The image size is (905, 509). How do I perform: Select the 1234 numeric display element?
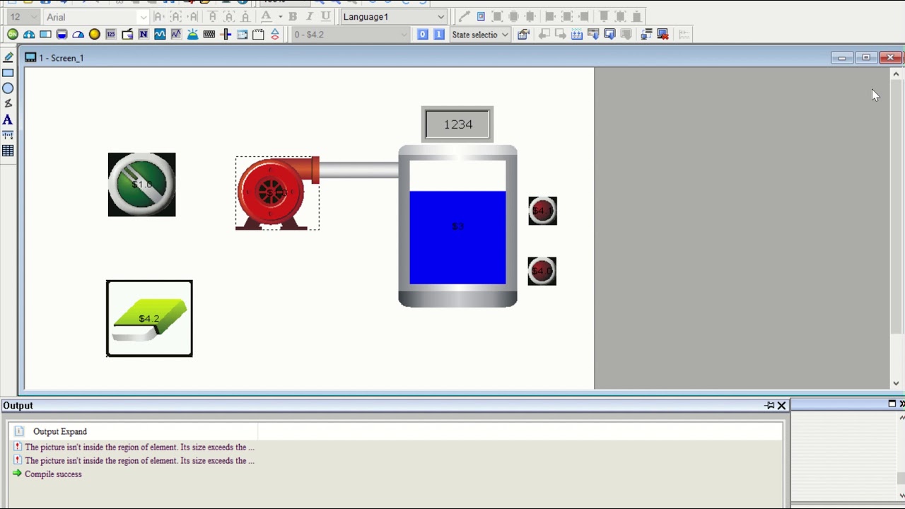[457, 124]
